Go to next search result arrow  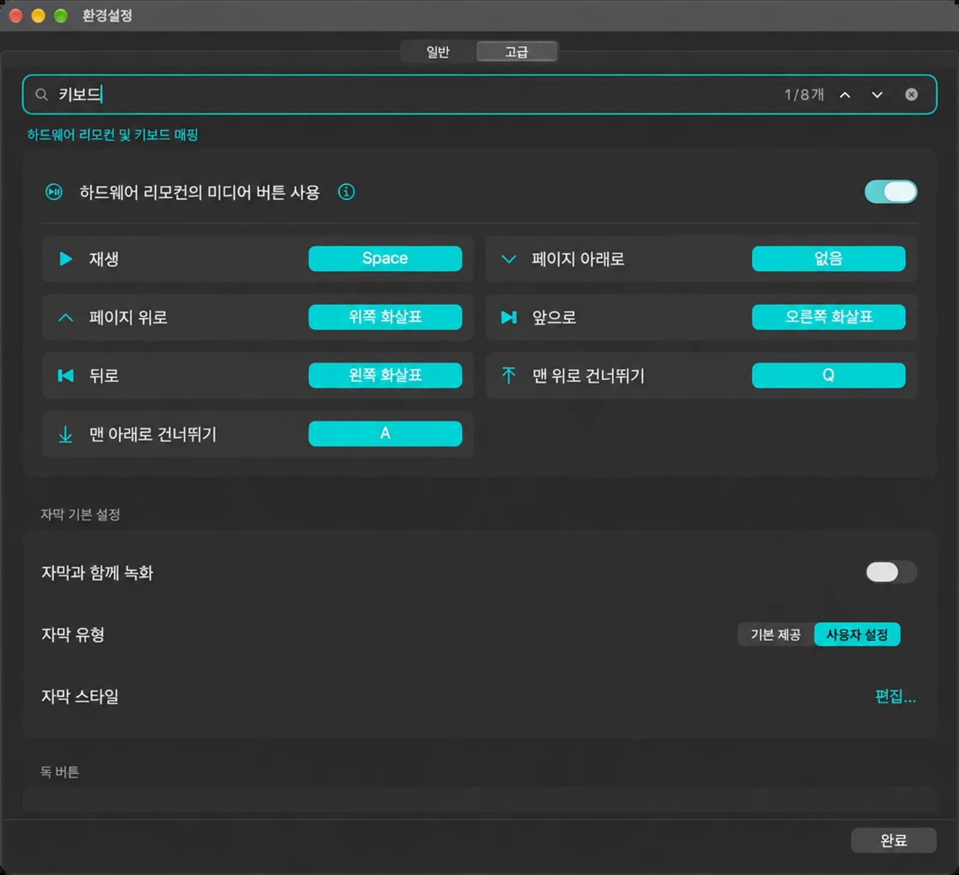click(877, 95)
